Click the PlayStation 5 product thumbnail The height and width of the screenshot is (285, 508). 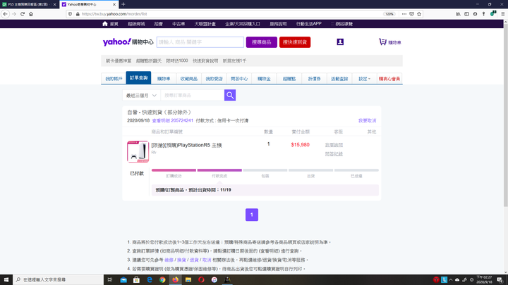[138, 151]
